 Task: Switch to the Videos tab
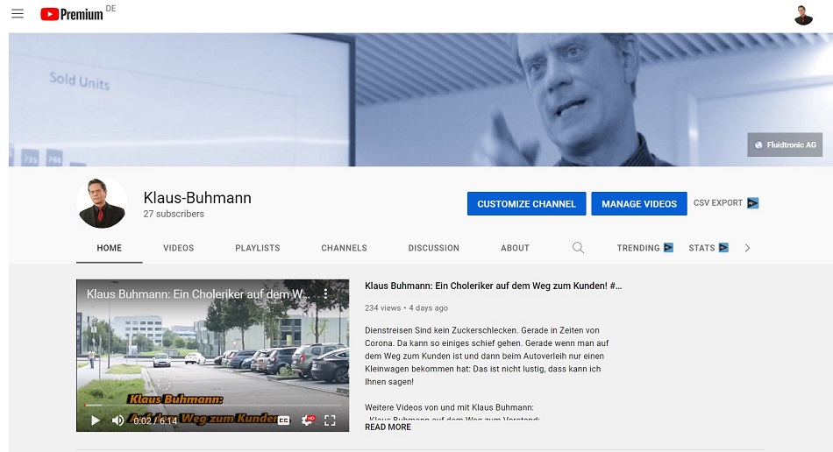point(179,248)
